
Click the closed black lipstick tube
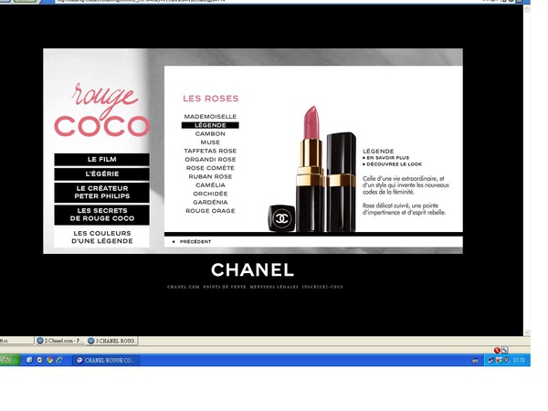pos(342,182)
